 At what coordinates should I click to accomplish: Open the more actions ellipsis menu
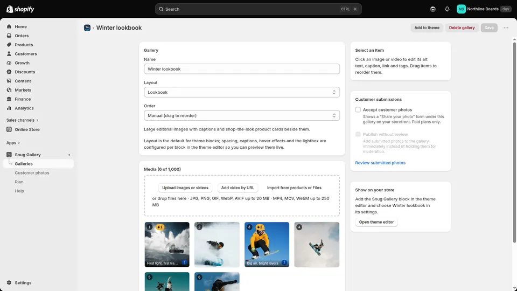point(506,27)
